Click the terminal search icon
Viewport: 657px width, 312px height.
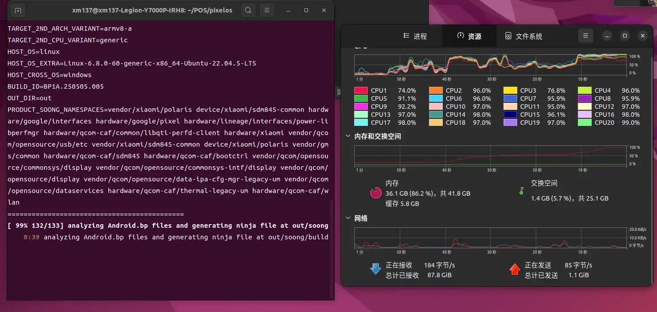click(x=248, y=10)
